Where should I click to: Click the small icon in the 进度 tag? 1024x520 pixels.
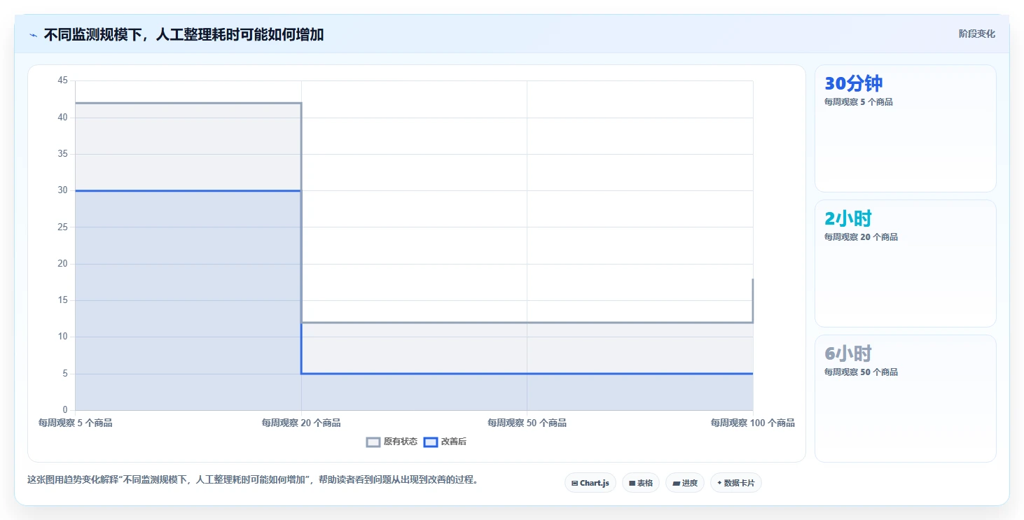676,483
